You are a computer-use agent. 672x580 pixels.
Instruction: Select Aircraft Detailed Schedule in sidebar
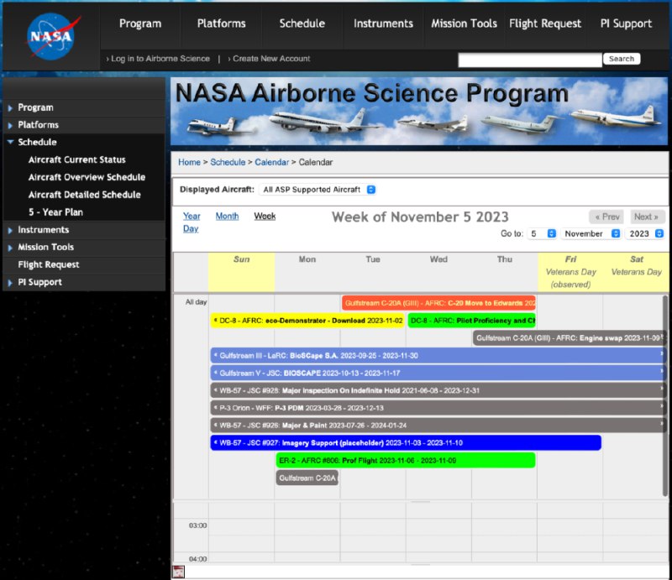(x=84, y=195)
